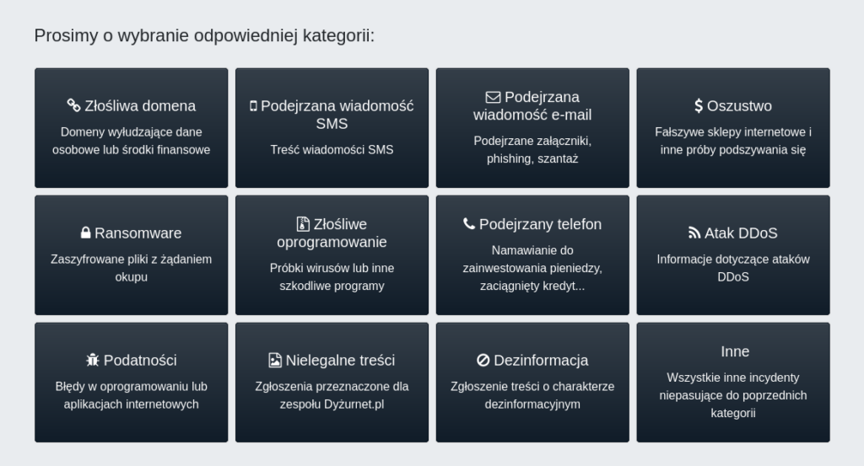The height and width of the screenshot is (466, 864).
Task: Open the Ransomware category heading
Action: pos(138,233)
